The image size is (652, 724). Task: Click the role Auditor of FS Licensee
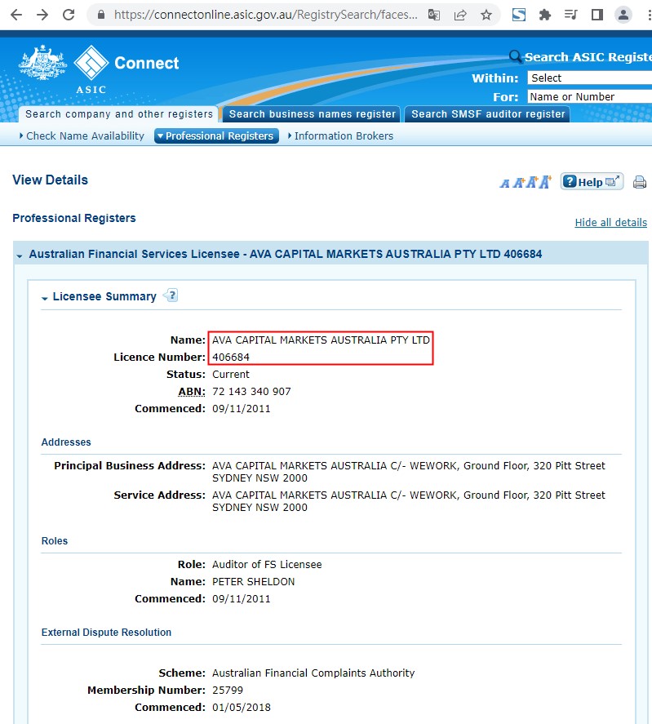click(x=267, y=564)
